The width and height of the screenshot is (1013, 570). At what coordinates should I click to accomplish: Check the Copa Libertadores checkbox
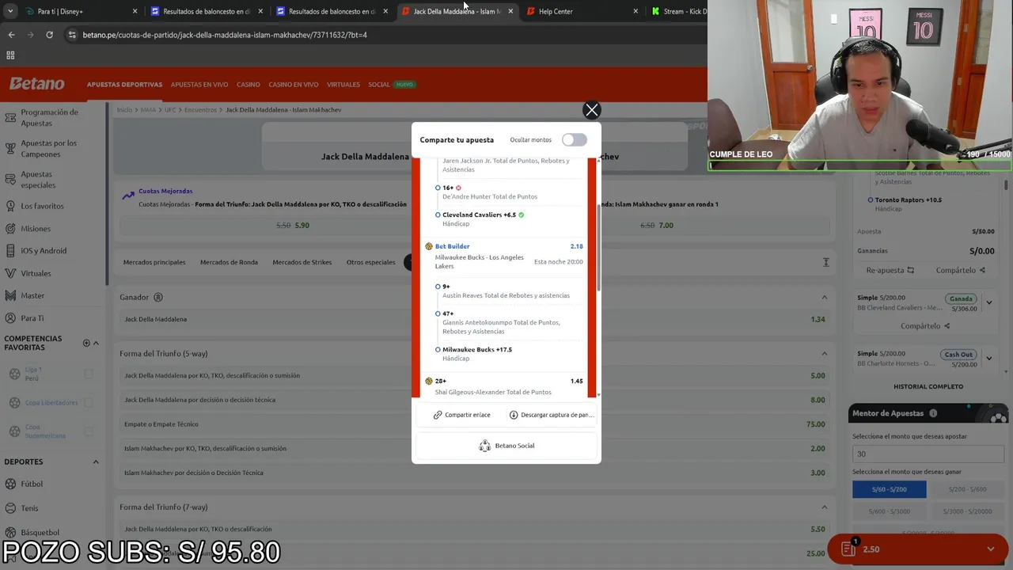pyautogui.click(x=89, y=402)
